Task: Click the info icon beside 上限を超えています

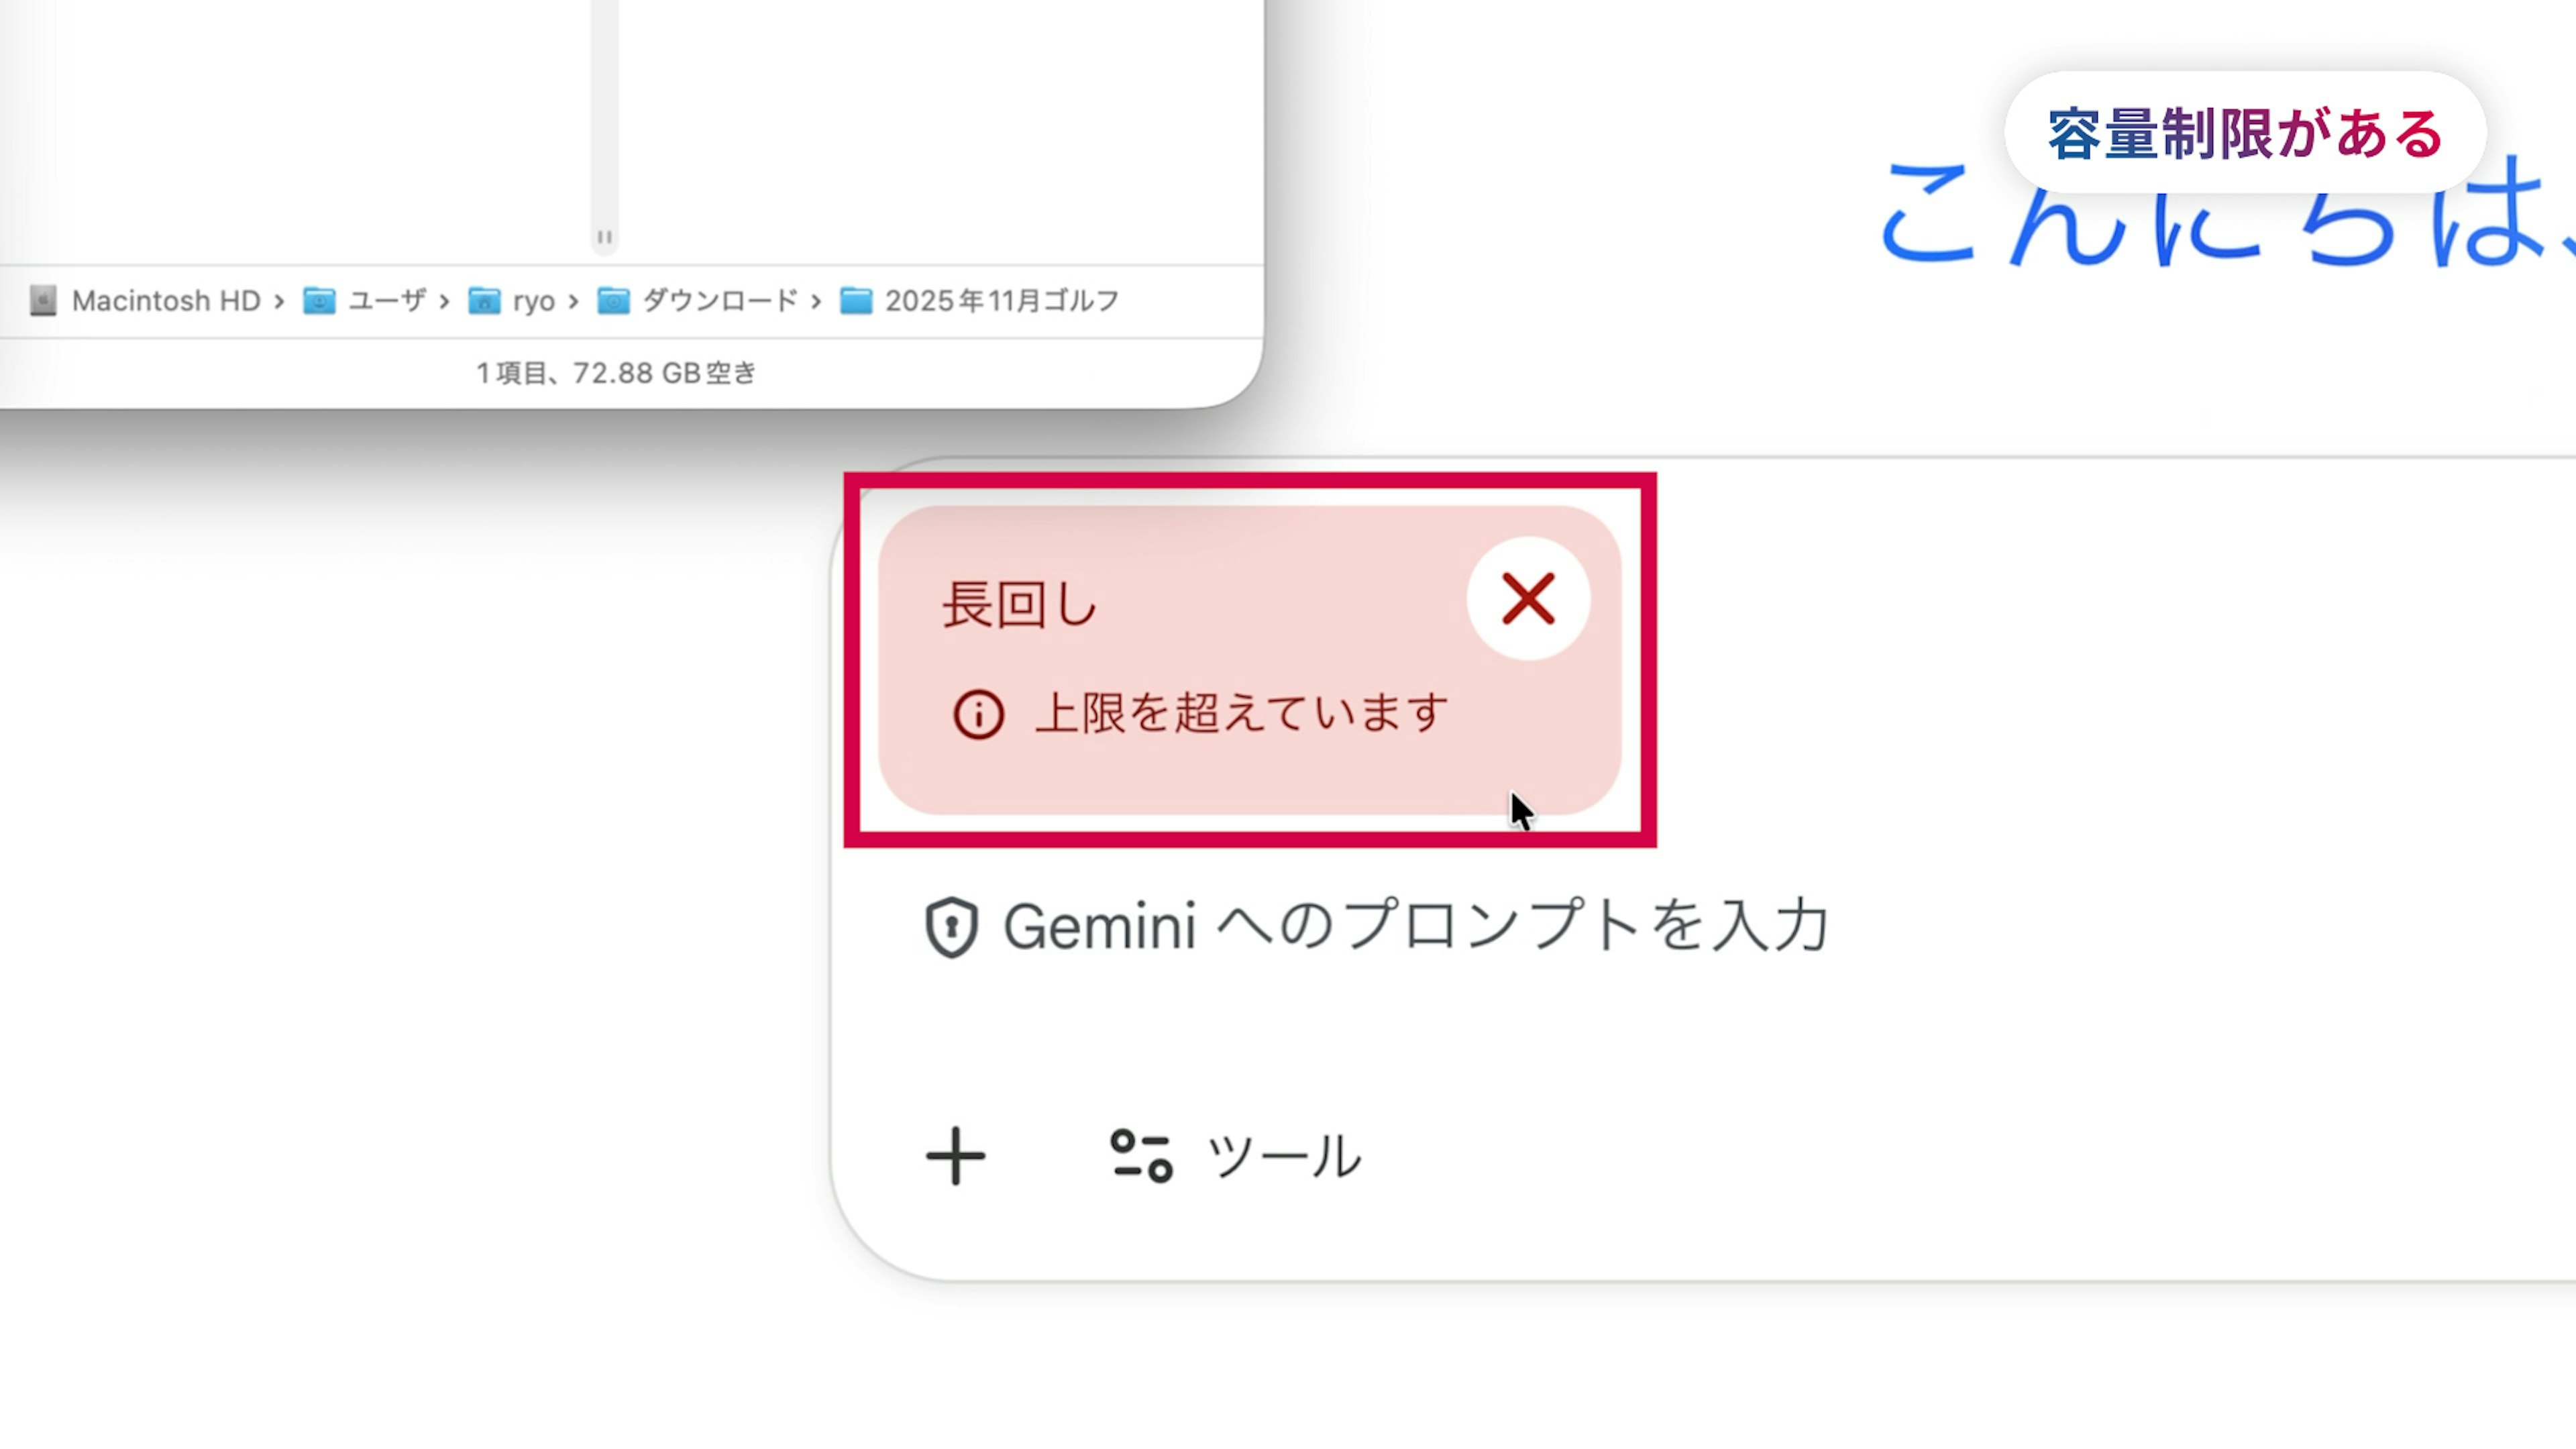Action: (978, 715)
